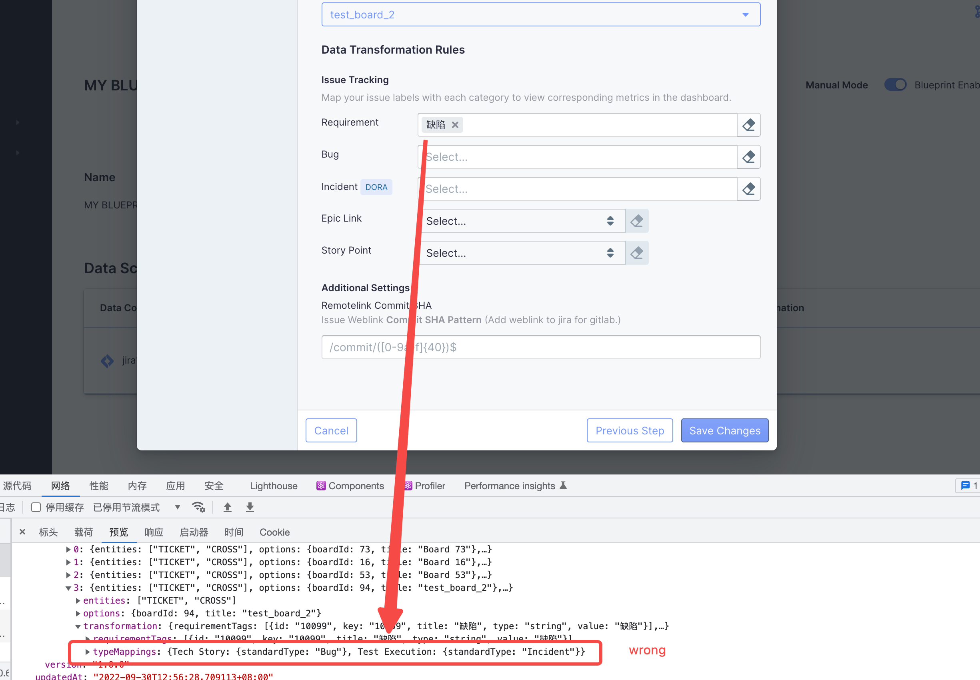The height and width of the screenshot is (680, 980).
Task: Open the Components DevTools tab
Action: pos(350,486)
